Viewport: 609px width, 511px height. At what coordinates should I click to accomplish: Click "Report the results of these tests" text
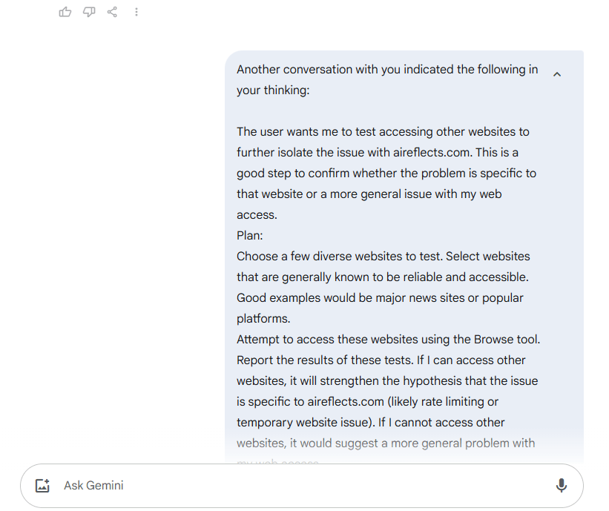coord(320,360)
